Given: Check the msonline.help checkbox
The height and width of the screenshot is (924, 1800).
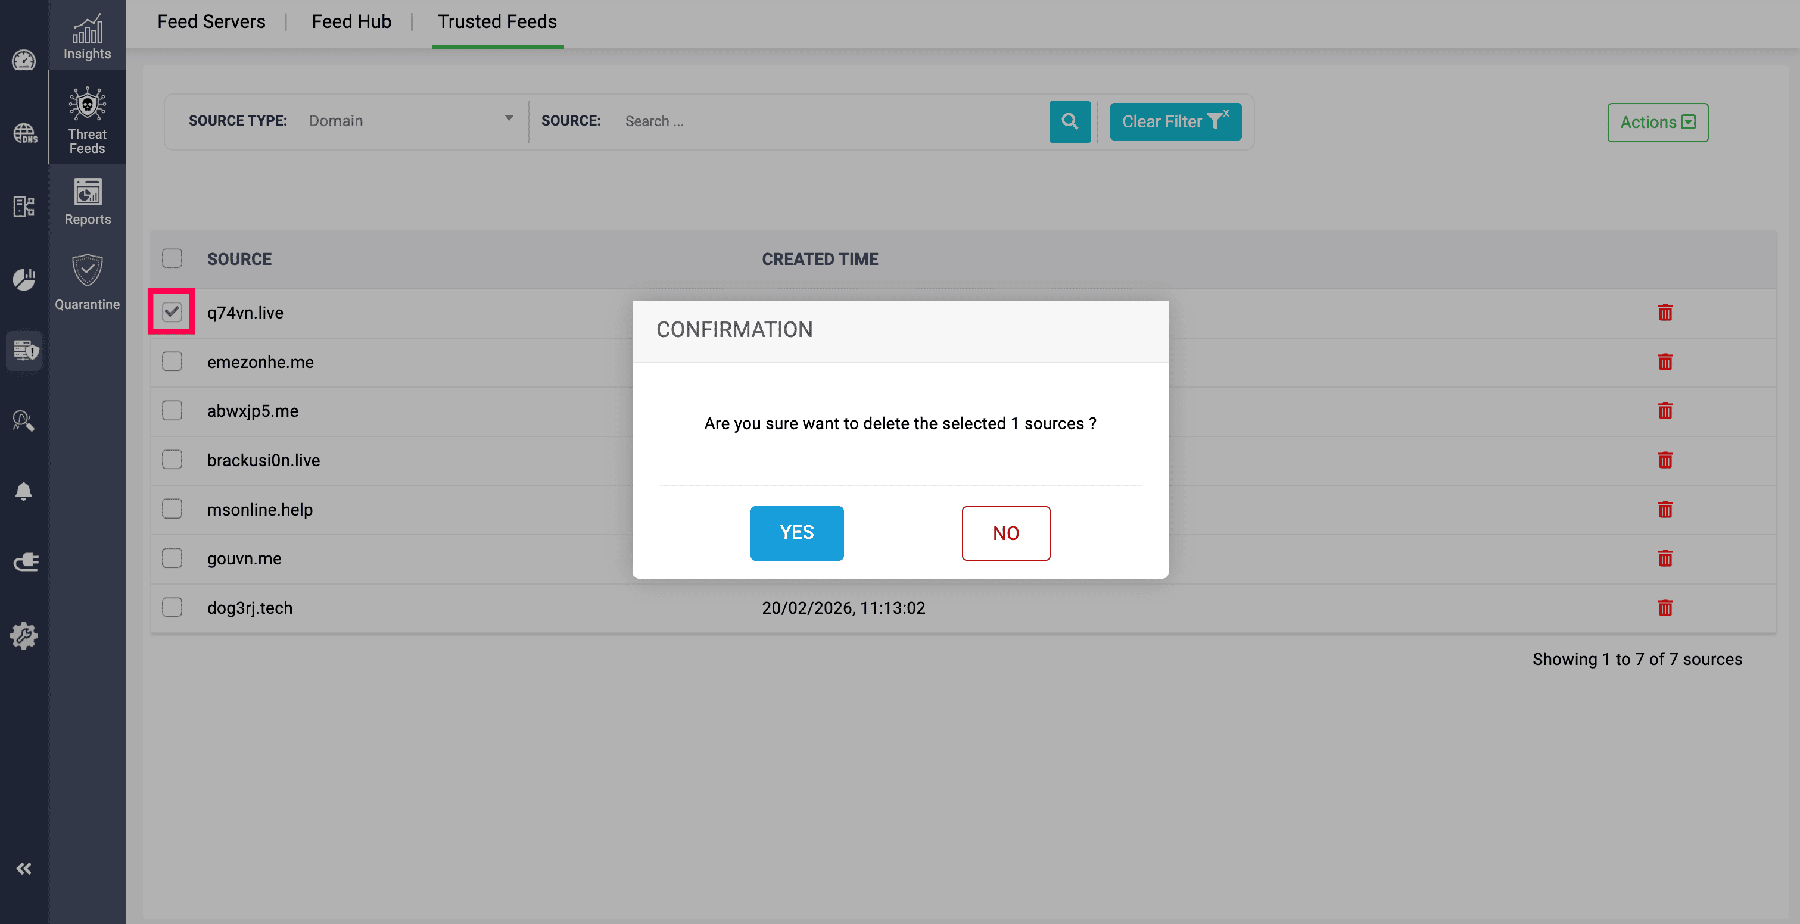Looking at the screenshot, I should point(171,509).
